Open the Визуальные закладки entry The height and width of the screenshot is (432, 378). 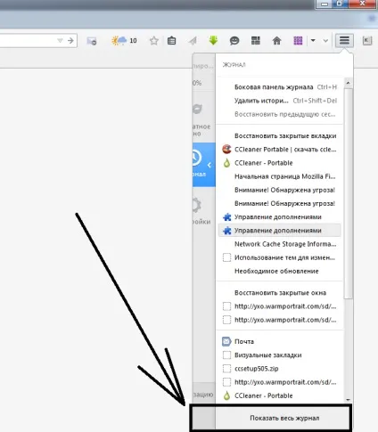280,355
